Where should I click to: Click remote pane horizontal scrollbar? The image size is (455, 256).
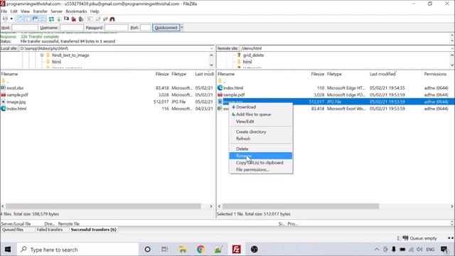pos(301,206)
